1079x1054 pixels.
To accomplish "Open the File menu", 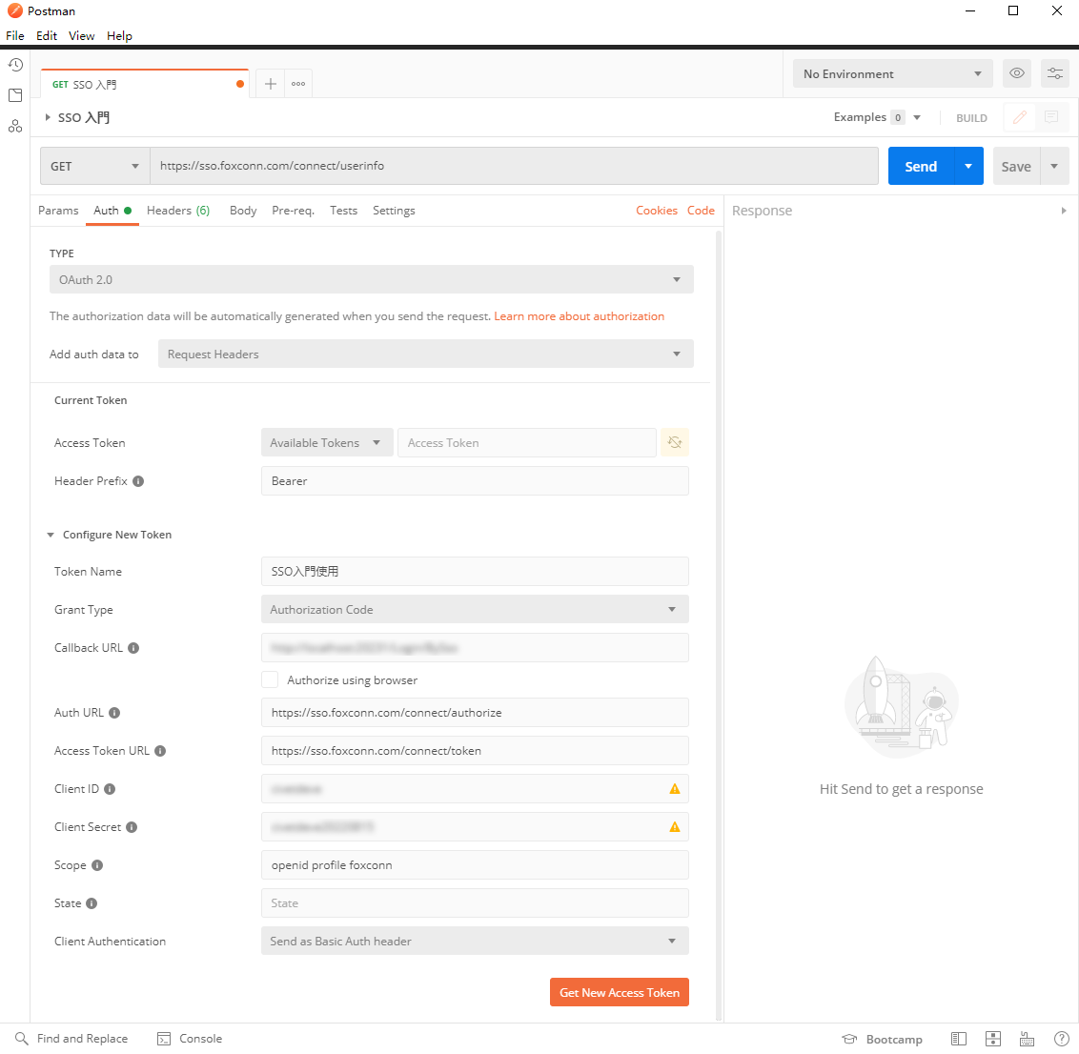I will point(15,36).
